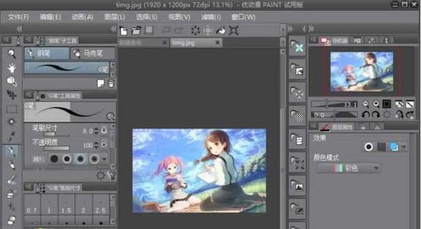This screenshot has height=229, width=421.
Task: Click the Delete sub tool trash icon
Action: [111, 83]
